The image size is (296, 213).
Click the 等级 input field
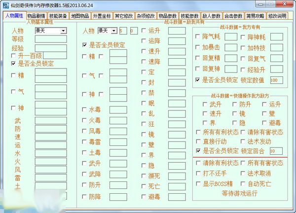click(51, 39)
